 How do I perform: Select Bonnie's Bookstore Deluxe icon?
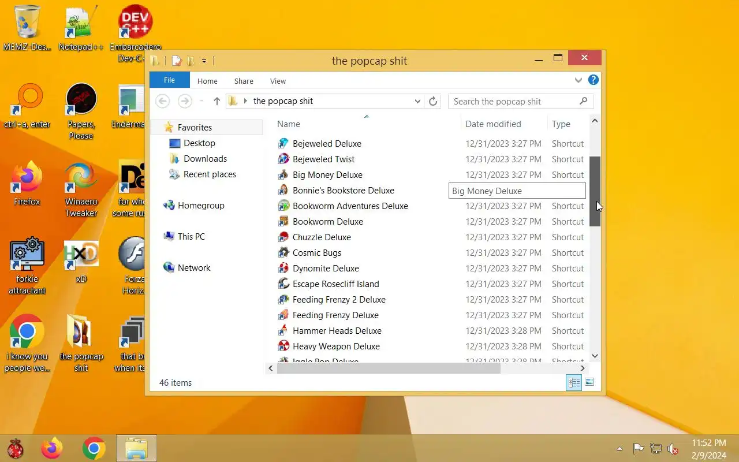[283, 190]
